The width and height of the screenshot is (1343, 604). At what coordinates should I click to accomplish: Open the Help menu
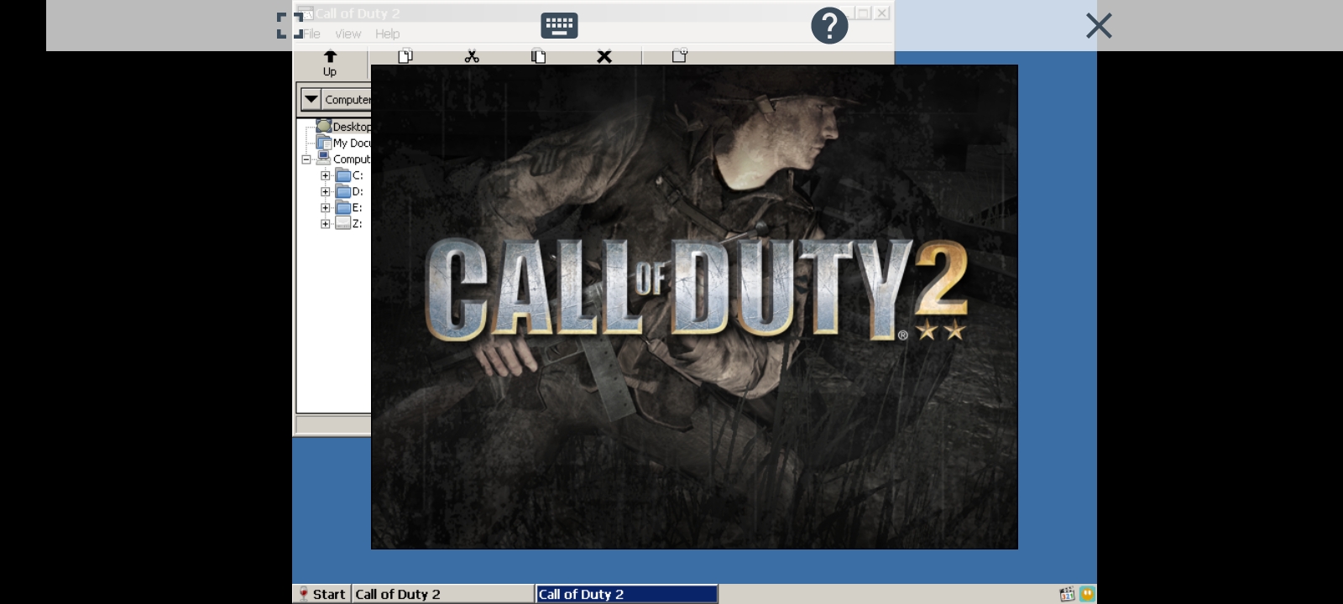click(x=387, y=34)
